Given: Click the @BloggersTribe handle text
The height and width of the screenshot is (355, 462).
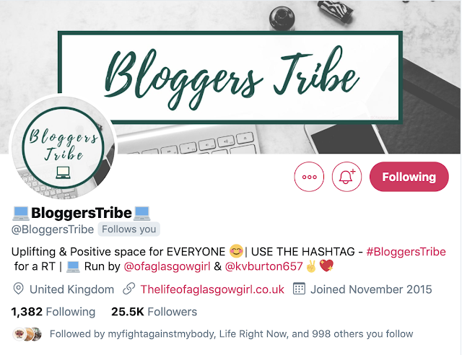Looking at the screenshot, I should click(x=53, y=229).
